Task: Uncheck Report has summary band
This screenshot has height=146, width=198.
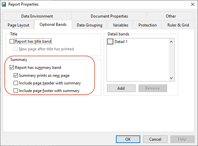Action: click(x=12, y=68)
